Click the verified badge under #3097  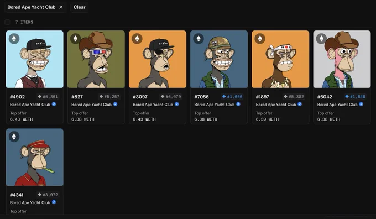177,104
